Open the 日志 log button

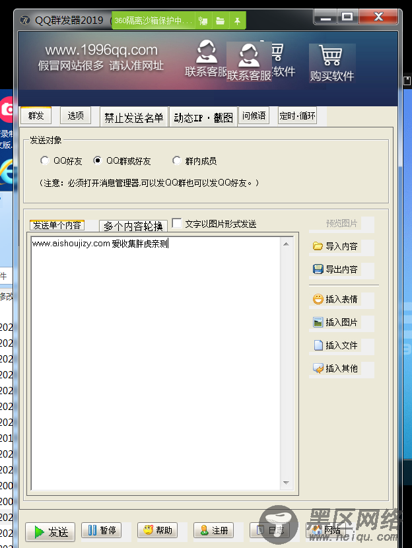pos(269,530)
